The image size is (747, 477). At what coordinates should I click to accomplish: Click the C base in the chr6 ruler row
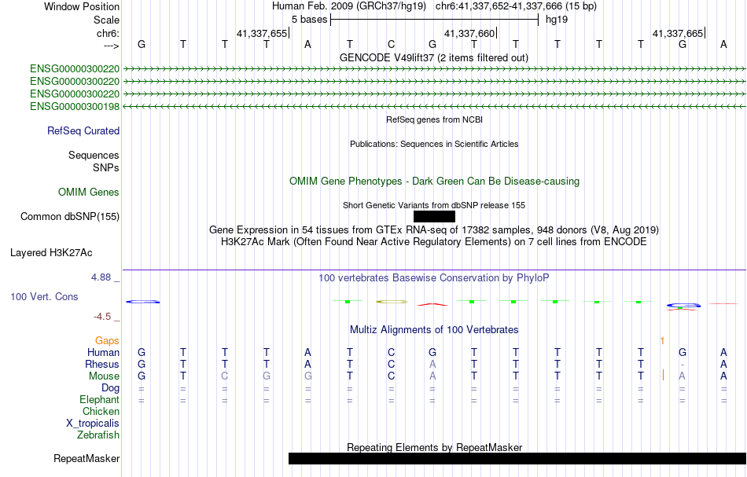tap(391, 44)
